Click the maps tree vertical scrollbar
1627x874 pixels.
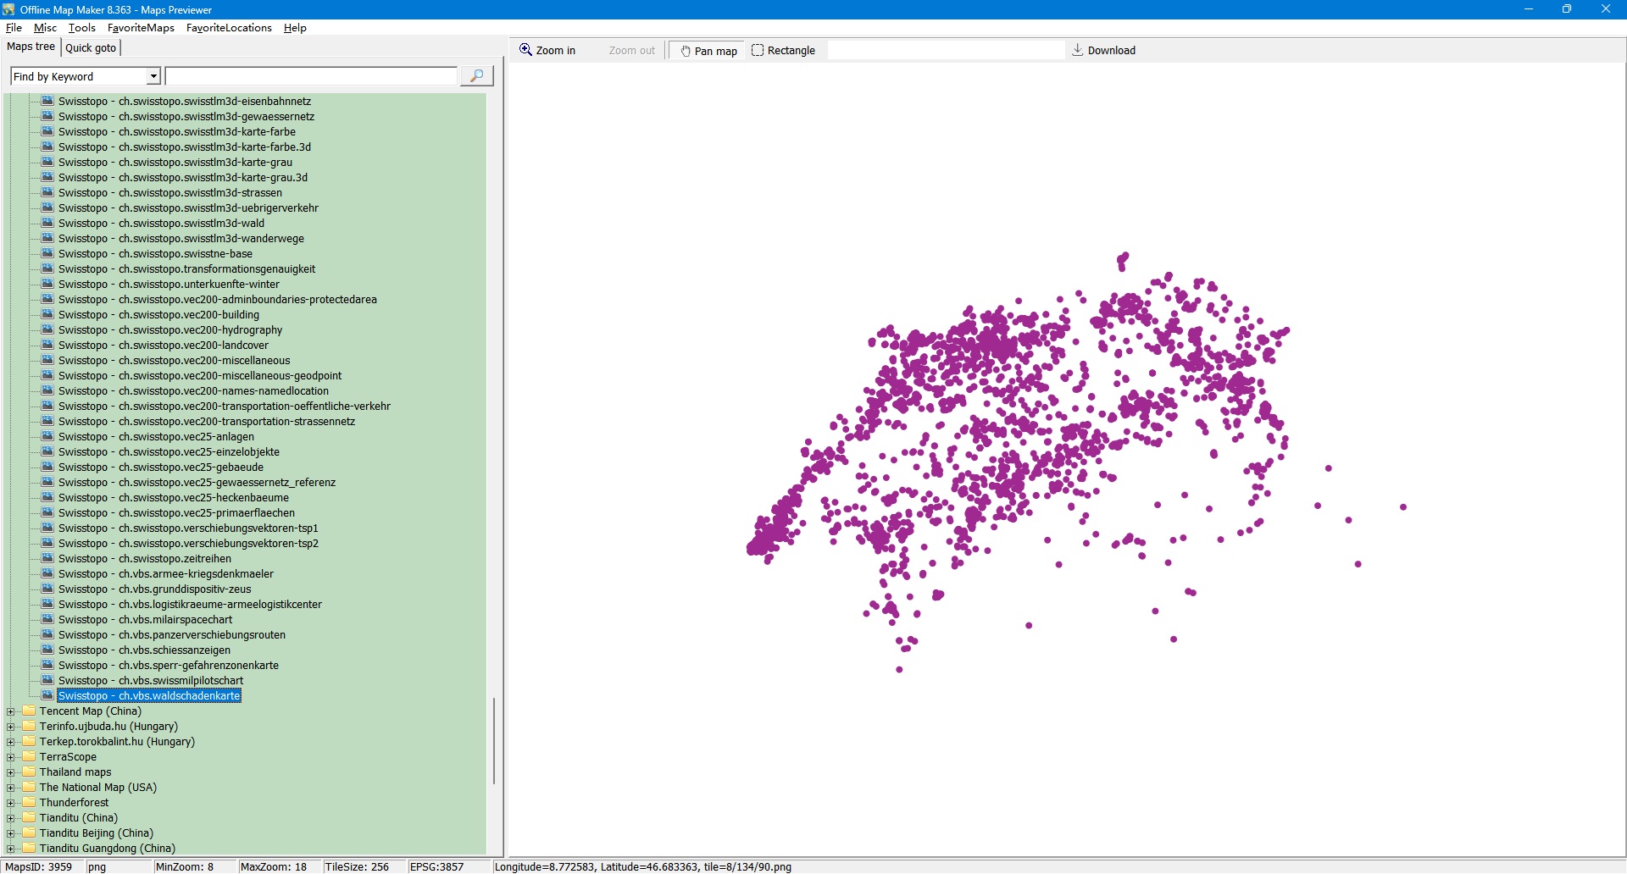[494, 740]
